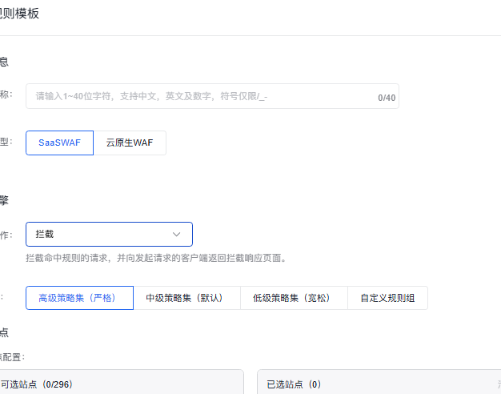
Task: Open the 拦截 action dropdown
Action: click(x=109, y=234)
